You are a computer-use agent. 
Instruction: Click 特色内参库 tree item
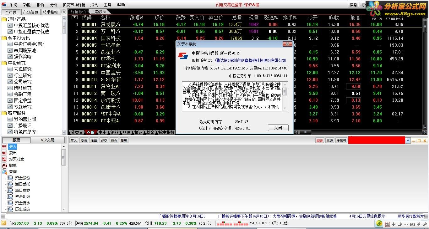pos(25,132)
